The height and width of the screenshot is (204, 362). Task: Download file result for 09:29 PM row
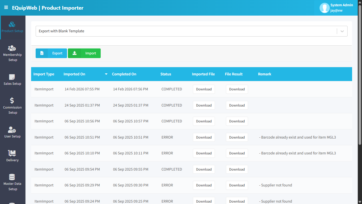pyautogui.click(x=237, y=185)
